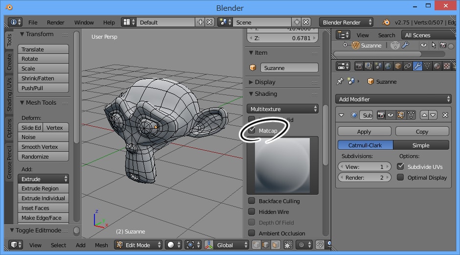460x255 pixels.
Task: Collapse the Subsurf modifier panel triangle
Action: tap(341, 115)
